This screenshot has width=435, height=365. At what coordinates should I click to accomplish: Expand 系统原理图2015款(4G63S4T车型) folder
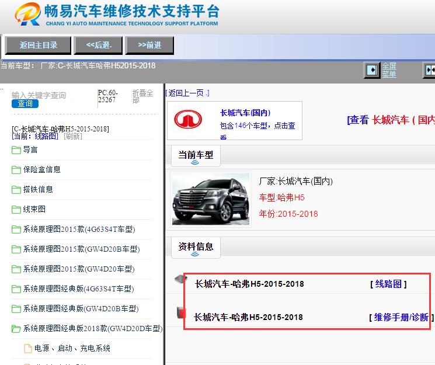click(x=79, y=230)
